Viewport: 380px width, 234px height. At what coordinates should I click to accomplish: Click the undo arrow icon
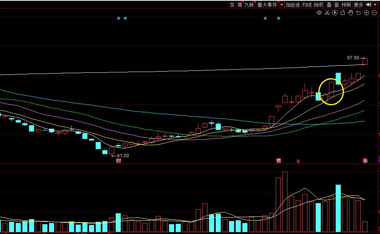(x=358, y=13)
